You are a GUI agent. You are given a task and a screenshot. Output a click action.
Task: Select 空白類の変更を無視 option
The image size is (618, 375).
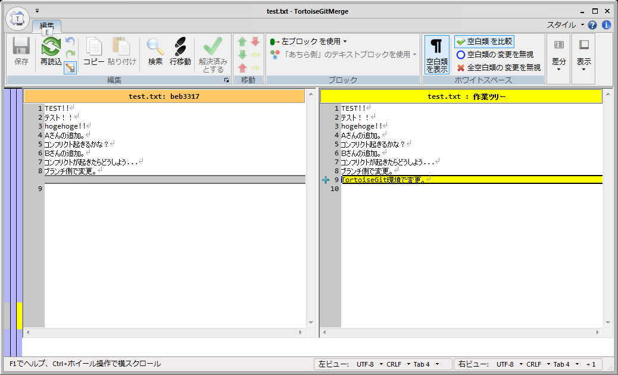point(495,55)
